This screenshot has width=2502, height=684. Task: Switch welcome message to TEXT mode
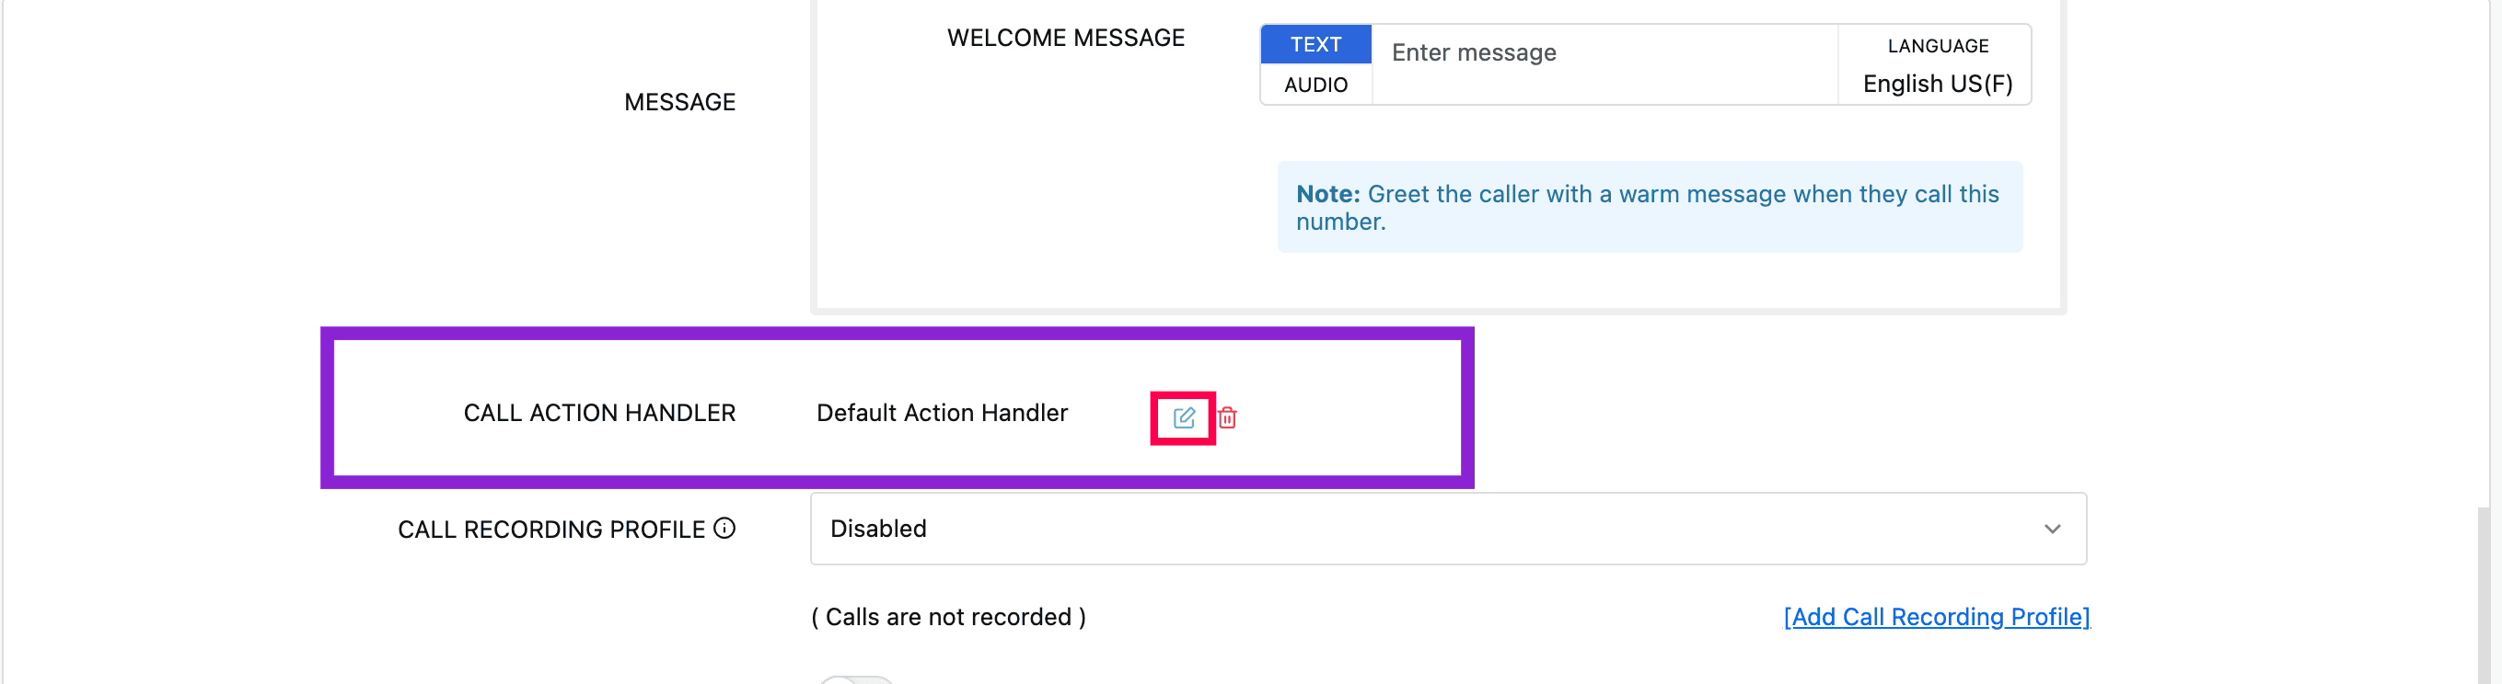tap(1315, 45)
